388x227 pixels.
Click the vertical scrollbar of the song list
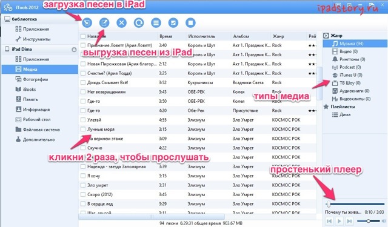point(319,83)
